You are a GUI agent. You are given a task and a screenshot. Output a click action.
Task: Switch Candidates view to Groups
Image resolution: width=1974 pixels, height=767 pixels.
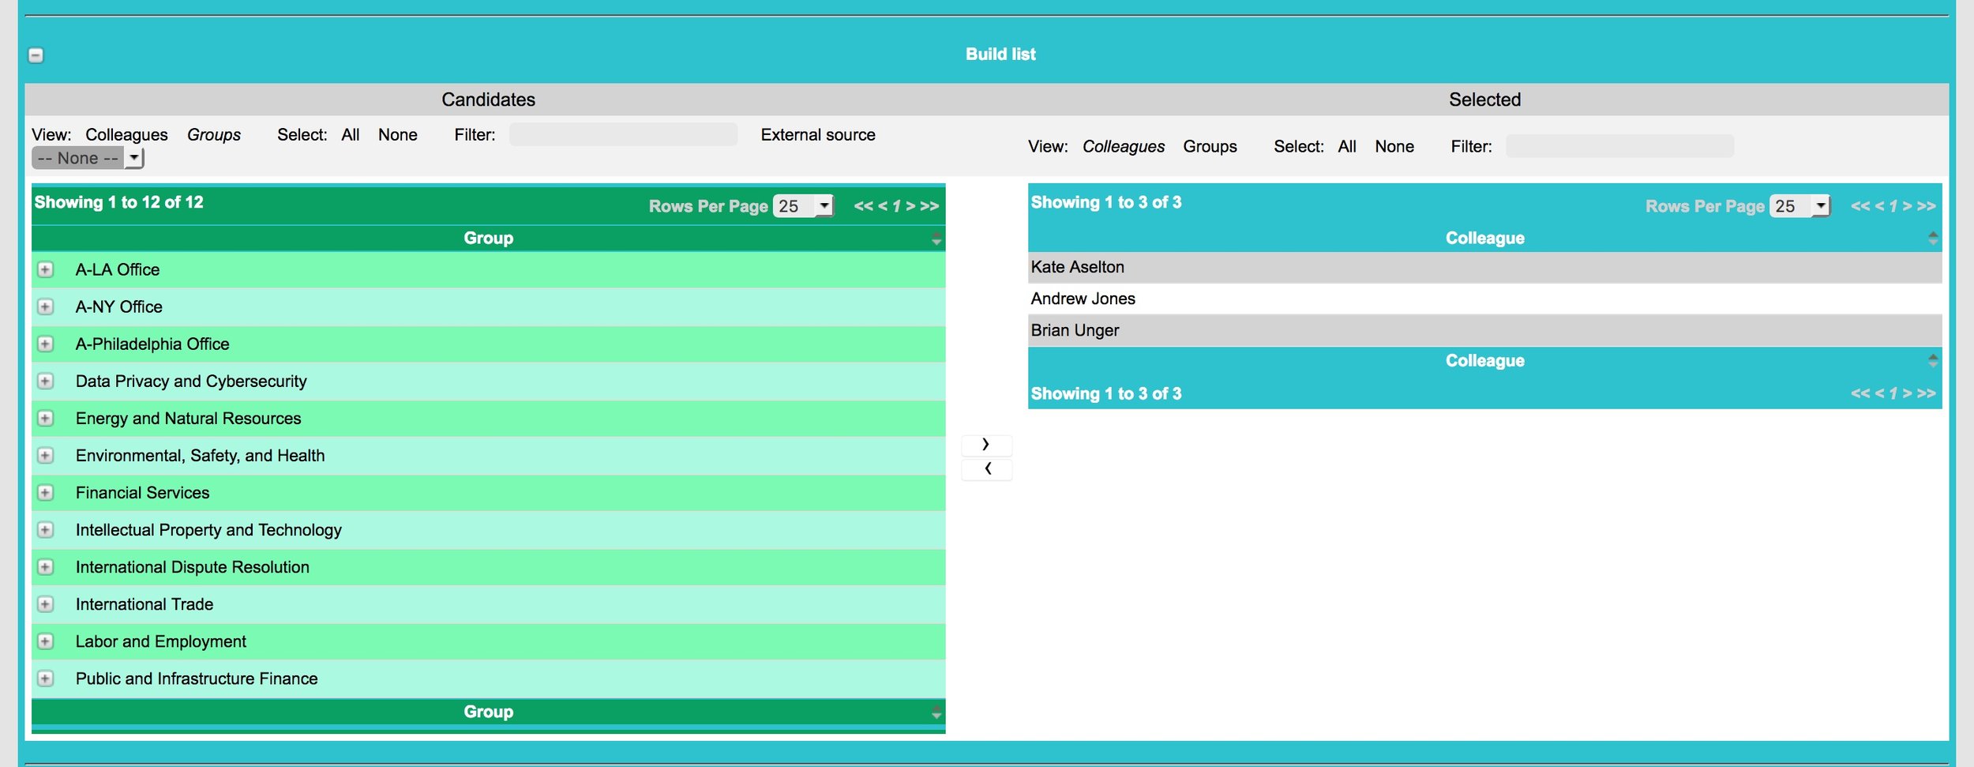[214, 135]
